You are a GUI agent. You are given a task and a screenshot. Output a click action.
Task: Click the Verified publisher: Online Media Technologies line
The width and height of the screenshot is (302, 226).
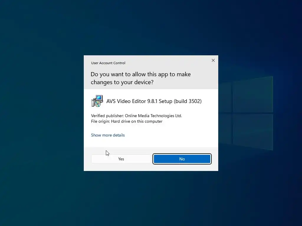[136, 116]
